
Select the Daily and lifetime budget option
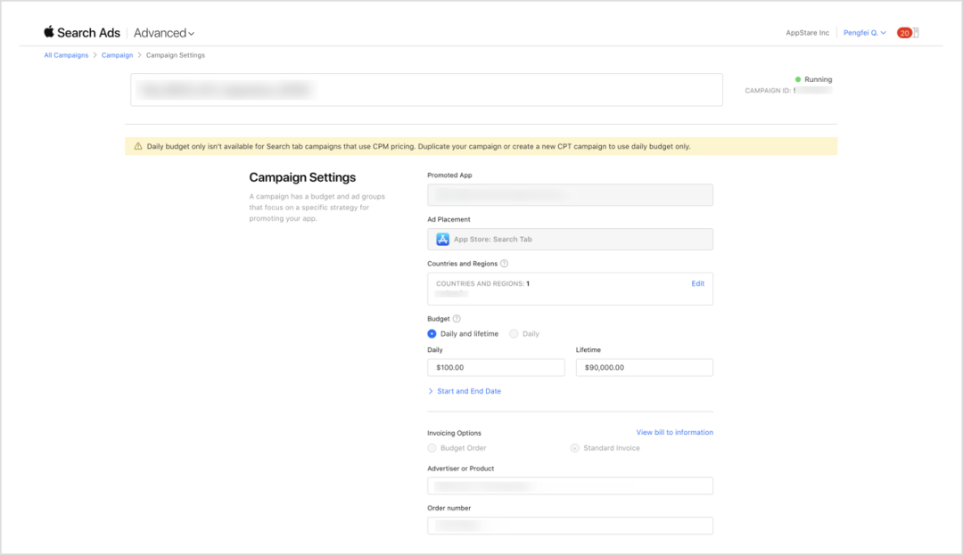tap(432, 334)
